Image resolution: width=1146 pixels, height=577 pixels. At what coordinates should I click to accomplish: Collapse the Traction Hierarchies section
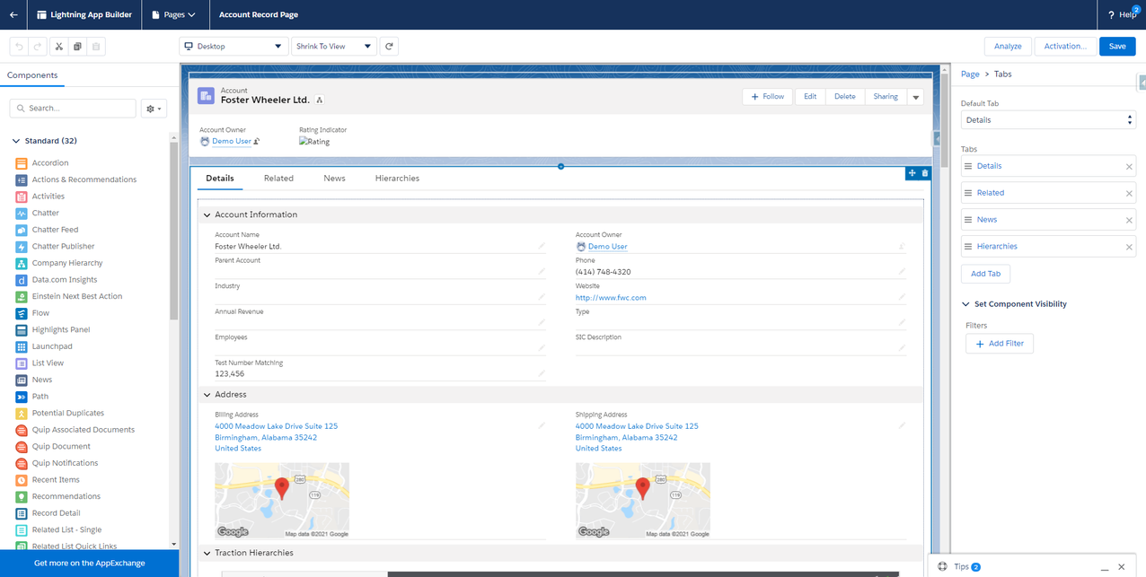tap(207, 554)
